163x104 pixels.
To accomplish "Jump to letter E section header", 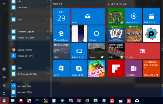I will [x=11, y=14].
